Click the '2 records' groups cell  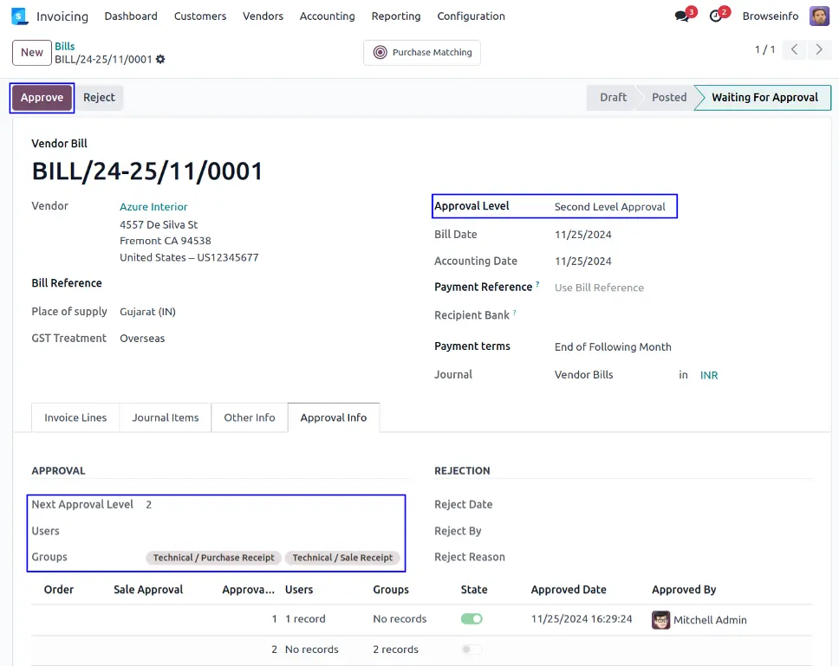click(x=395, y=650)
